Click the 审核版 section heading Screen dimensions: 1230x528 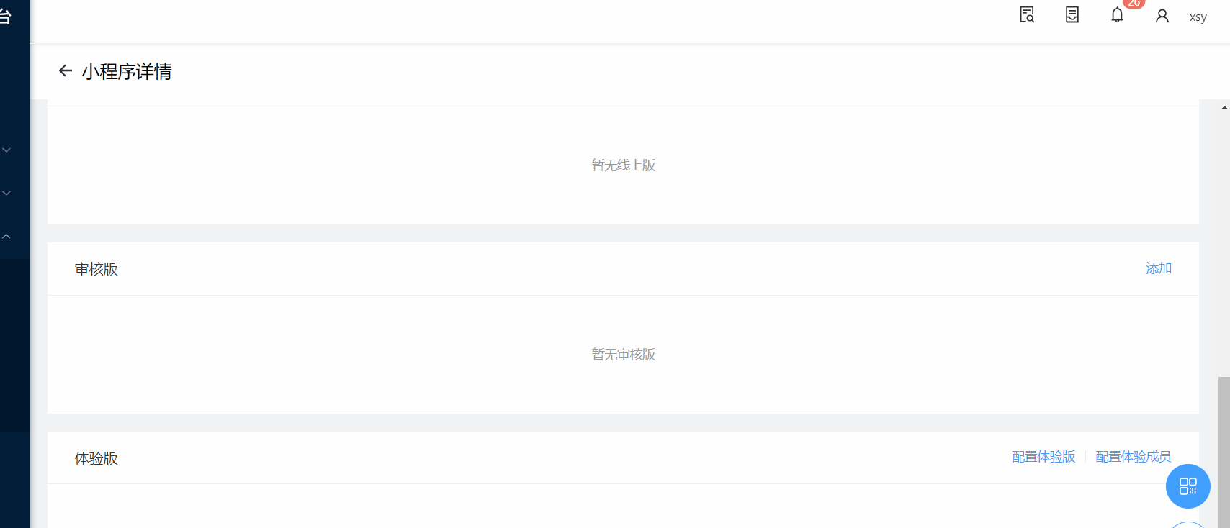pos(96,269)
